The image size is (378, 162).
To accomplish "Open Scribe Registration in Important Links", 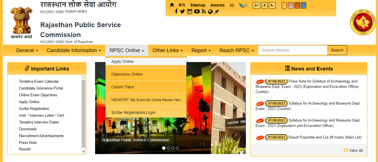I will 34,108.
